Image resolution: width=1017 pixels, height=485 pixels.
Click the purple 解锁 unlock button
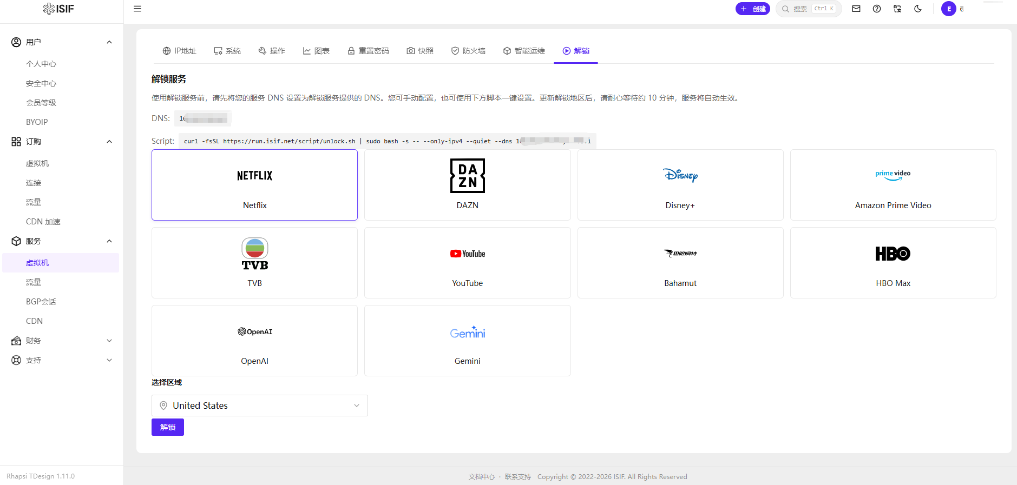click(168, 427)
